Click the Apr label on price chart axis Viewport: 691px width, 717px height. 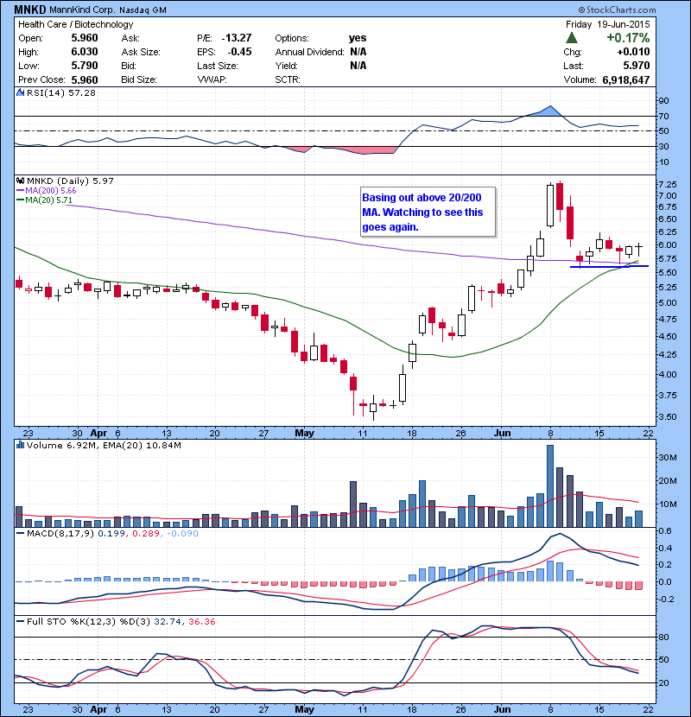(98, 433)
